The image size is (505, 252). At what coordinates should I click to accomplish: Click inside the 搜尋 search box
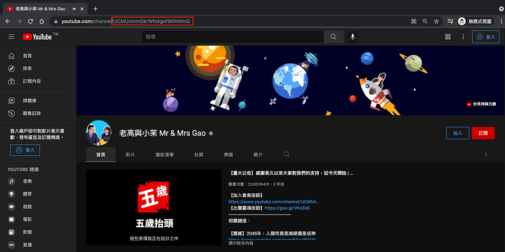pyautogui.click(x=233, y=37)
